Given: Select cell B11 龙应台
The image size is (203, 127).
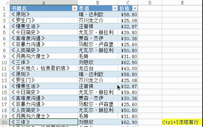Looking at the screenshot, I should coord(98,68).
